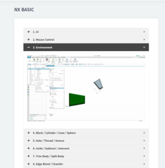Click the minus icon beside 3. Environment
The width and height of the screenshot is (165, 168).
pyautogui.click(x=29, y=47)
